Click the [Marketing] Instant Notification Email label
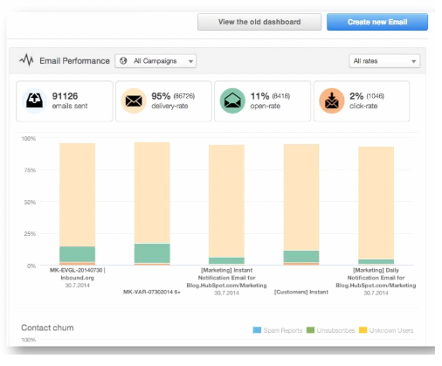The width and height of the screenshot is (442, 366). (226, 278)
